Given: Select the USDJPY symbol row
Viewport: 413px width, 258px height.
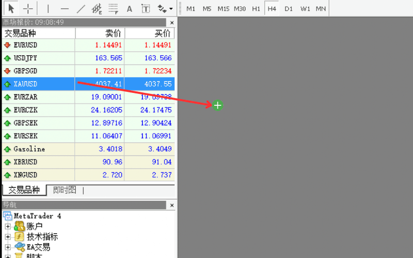Looking at the screenshot, I should pyautogui.click(x=88, y=58).
